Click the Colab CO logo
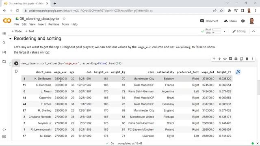This screenshot has width=260, height=146. [7, 21]
